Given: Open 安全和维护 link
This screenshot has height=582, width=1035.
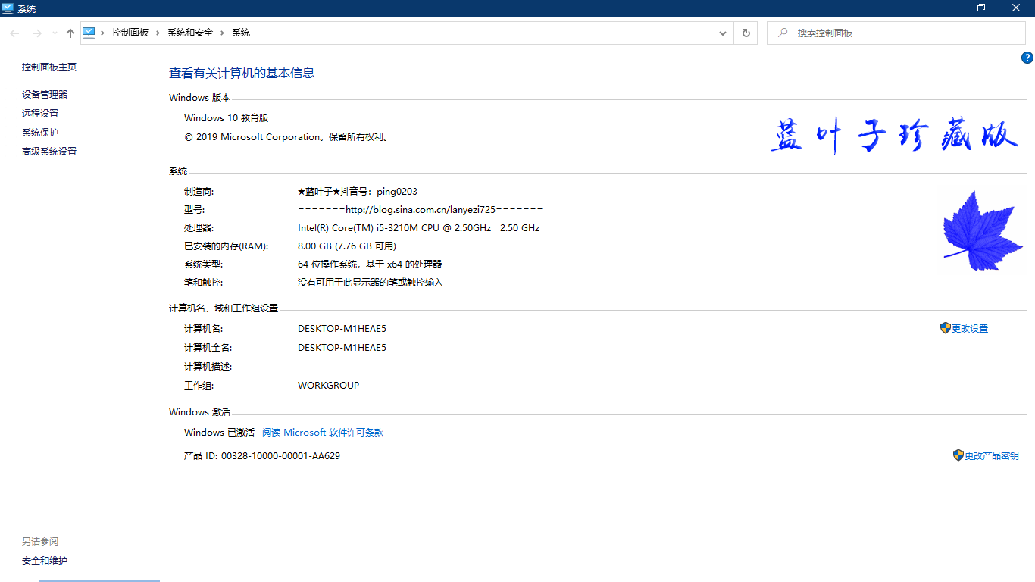Looking at the screenshot, I should point(45,561).
